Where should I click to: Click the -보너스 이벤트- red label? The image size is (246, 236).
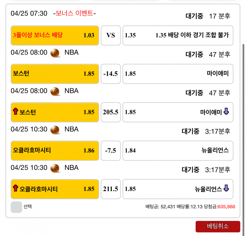[75, 13]
